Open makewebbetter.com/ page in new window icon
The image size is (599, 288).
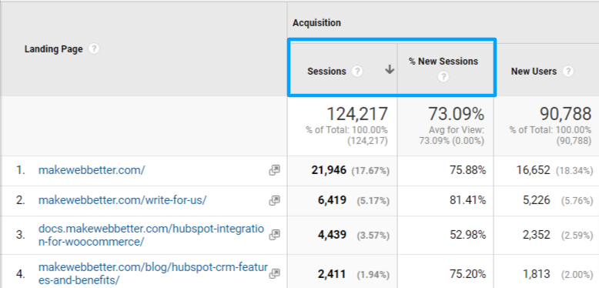point(274,170)
